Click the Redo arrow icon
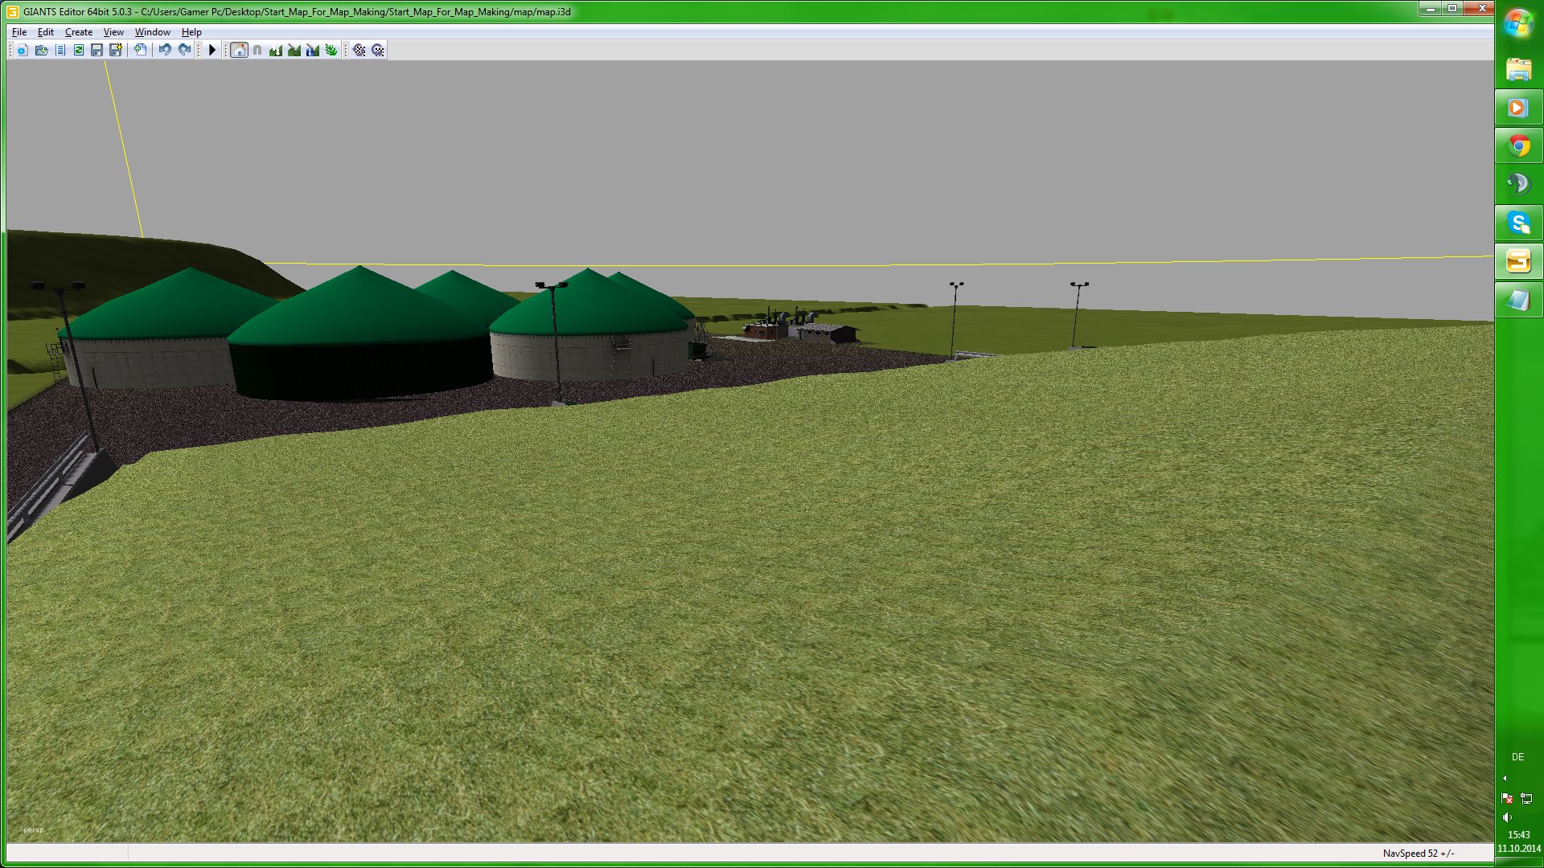This screenshot has width=1544, height=868. (x=184, y=50)
